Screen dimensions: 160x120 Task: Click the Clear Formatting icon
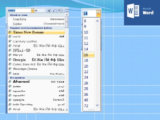click(x=60, y=10)
